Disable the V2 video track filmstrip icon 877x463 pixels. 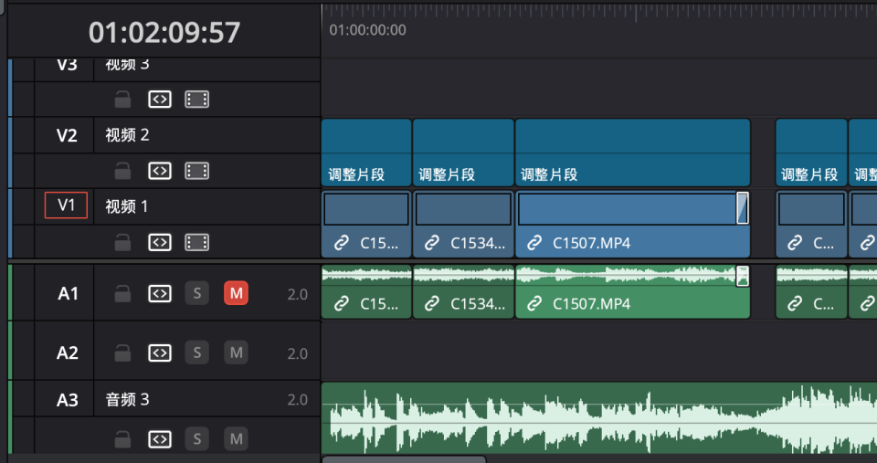coord(197,171)
